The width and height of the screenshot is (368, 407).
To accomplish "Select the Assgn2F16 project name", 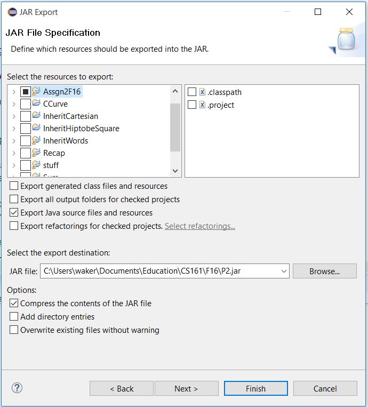I will coord(62,92).
